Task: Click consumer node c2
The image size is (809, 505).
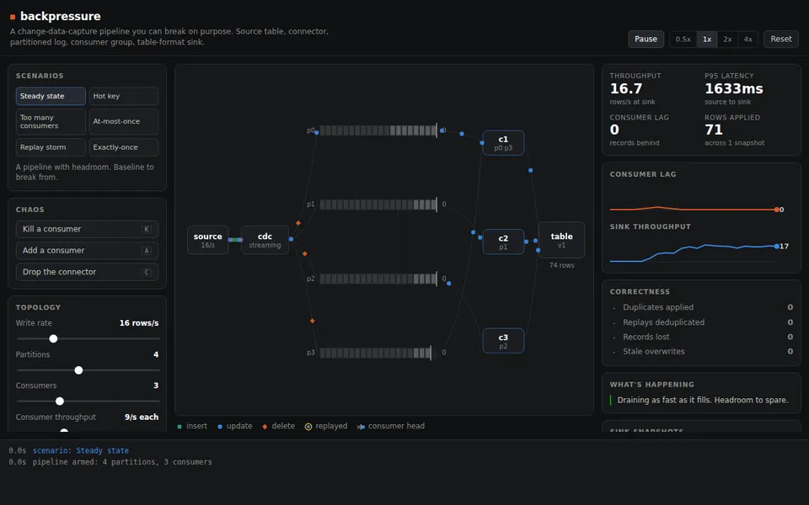Action: pos(503,242)
